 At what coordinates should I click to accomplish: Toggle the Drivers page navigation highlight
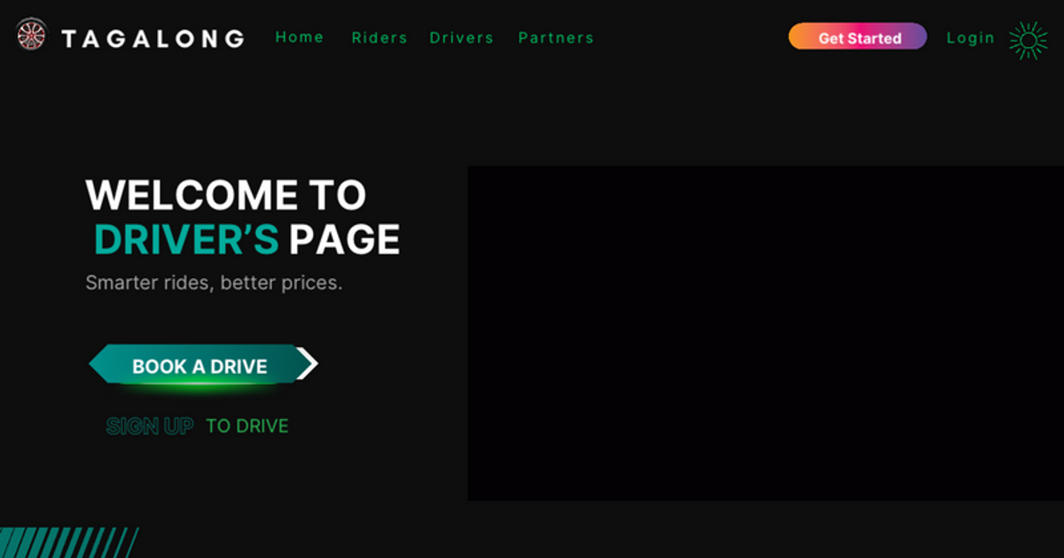pyautogui.click(x=461, y=37)
